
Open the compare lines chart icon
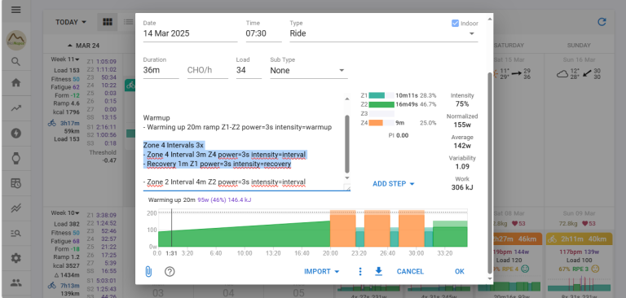(16, 208)
